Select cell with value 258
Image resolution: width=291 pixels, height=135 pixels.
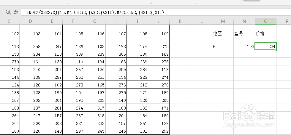point(30,46)
